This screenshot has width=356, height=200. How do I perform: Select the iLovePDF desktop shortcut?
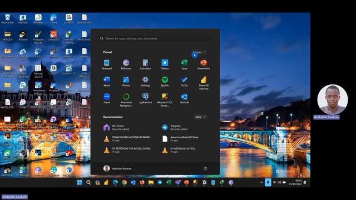pyautogui.click(x=69, y=19)
